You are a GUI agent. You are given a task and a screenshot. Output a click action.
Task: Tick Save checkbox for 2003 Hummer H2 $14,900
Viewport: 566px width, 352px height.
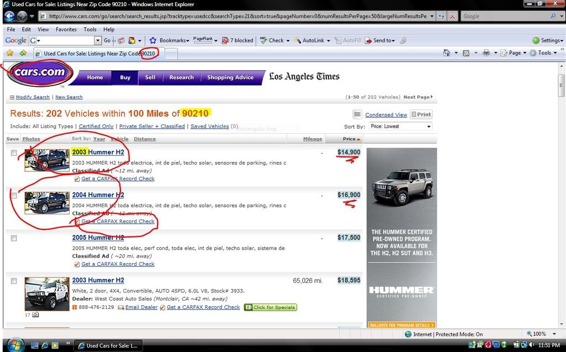tap(14, 153)
